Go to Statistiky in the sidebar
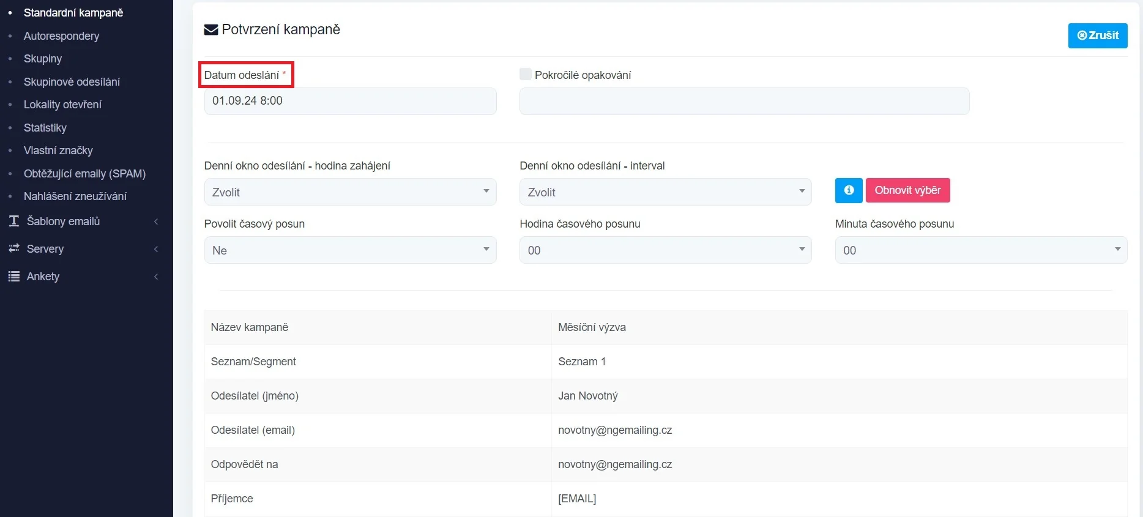The width and height of the screenshot is (1143, 517). pos(45,128)
